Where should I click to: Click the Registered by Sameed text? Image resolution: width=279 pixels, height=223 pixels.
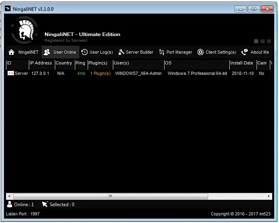coord(66,40)
